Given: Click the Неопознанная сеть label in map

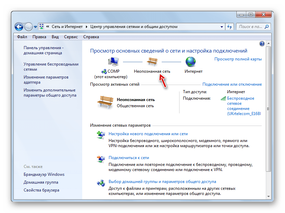Looking at the screenshot, I should tap(152, 71).
